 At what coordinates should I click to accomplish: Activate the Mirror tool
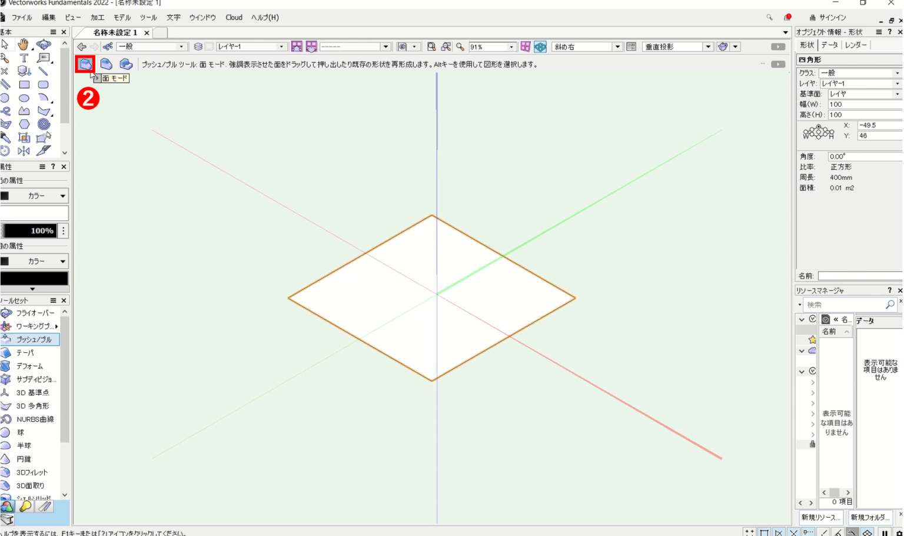click(24, 151)
